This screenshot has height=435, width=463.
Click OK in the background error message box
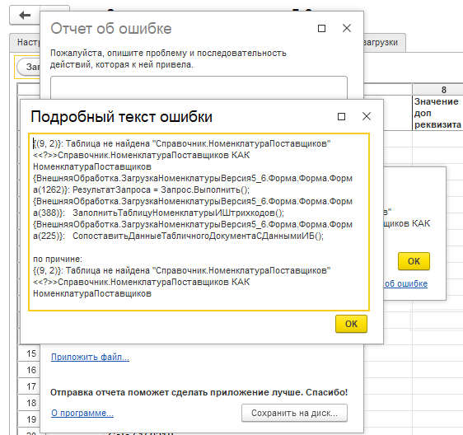coord(414,261)
